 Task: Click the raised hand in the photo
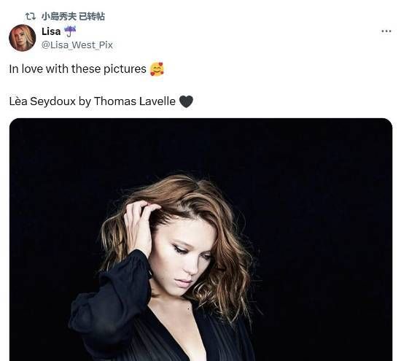pos(139,225)
